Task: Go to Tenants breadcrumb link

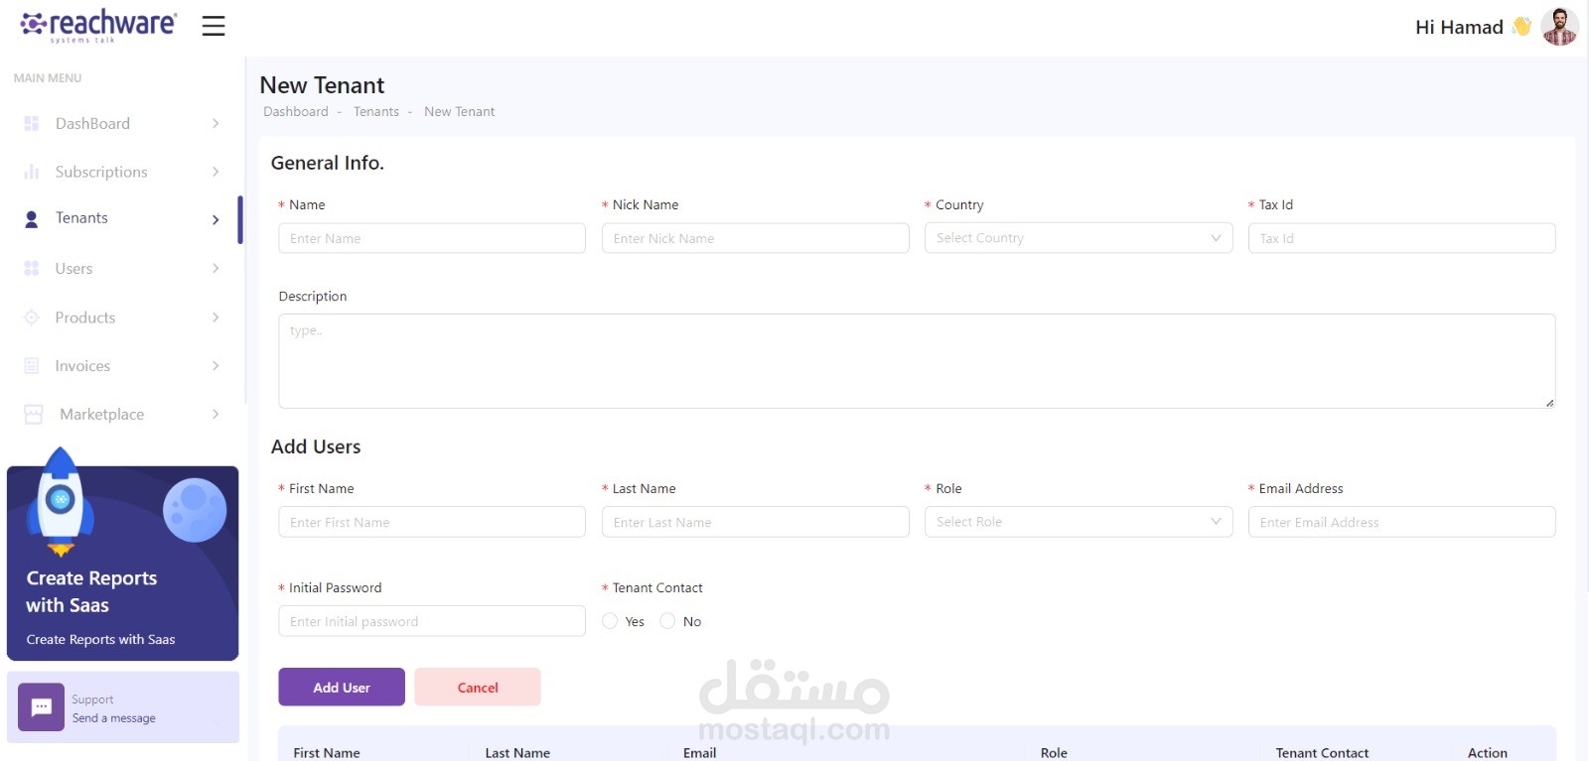Action: (376, 112)
